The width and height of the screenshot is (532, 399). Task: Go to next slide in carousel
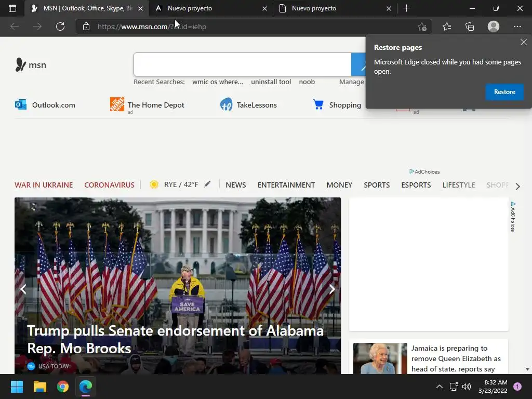pyautogui.click(x=332, y=289)
